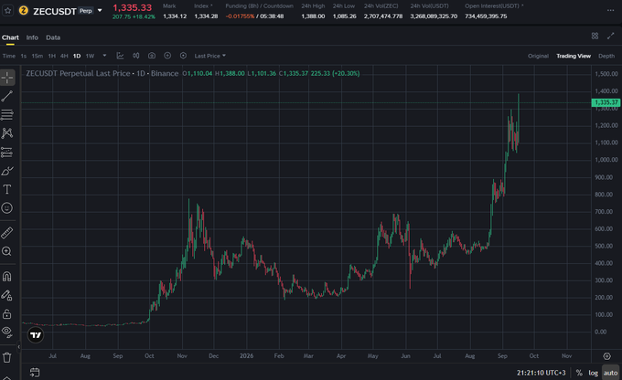Open candlestick chart style icon
622x380 pixels.
pos(135,56)
